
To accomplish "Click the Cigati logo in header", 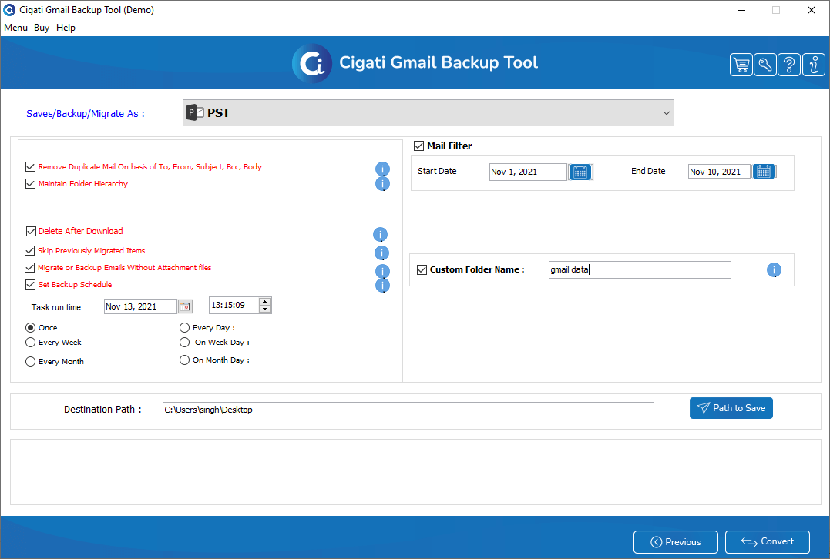I will pos(312,63).
